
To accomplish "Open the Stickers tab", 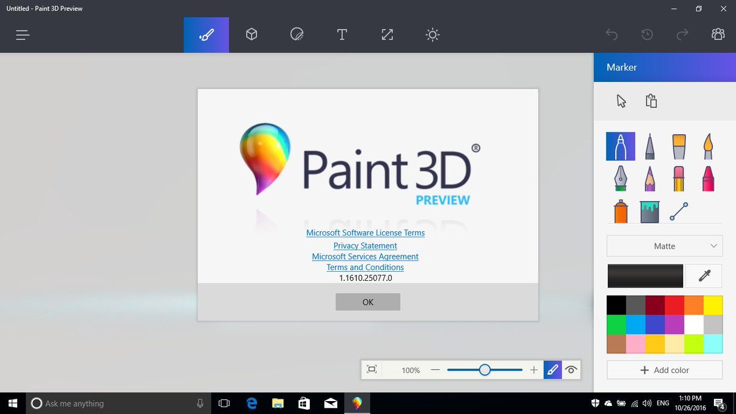I will 297,35.
